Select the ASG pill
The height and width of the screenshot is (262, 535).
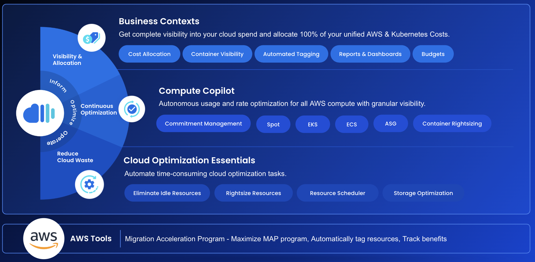click(x=391, y=123)
